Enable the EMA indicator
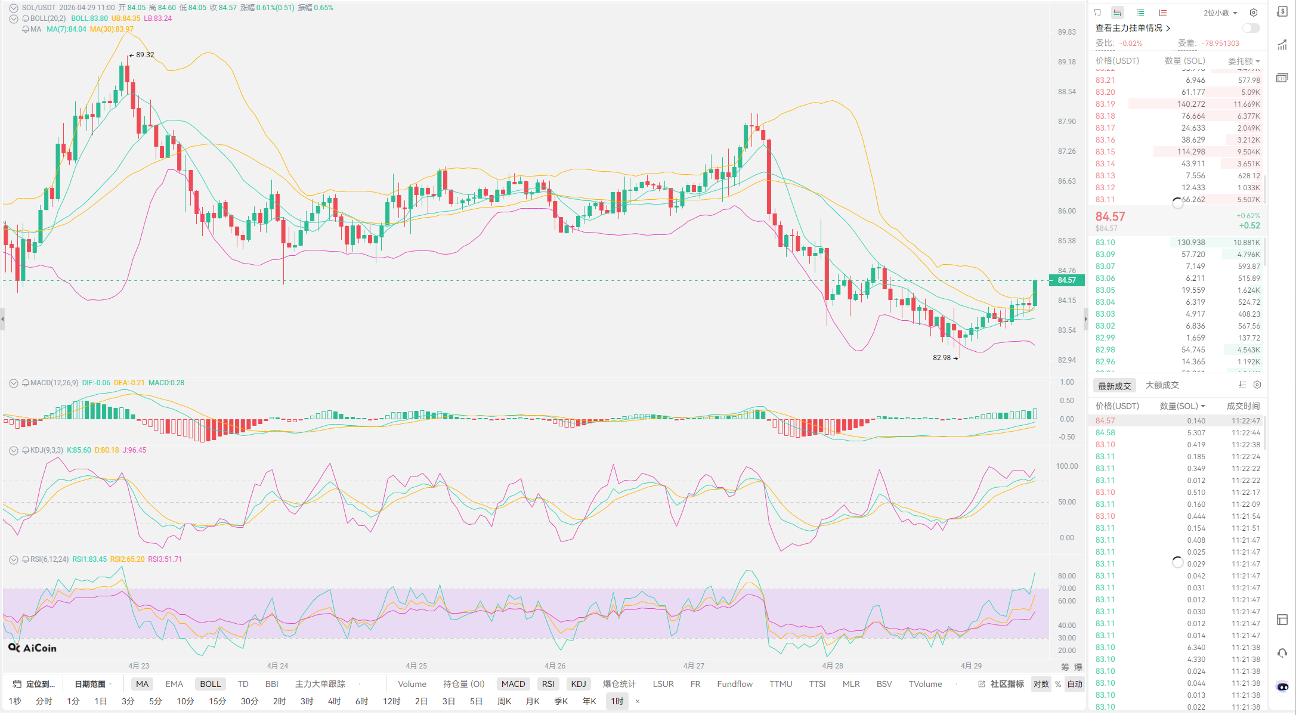Screen dimensions: 1296x715 [174, 684]
